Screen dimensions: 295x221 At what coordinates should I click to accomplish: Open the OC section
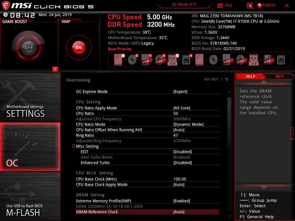(30, 147)
